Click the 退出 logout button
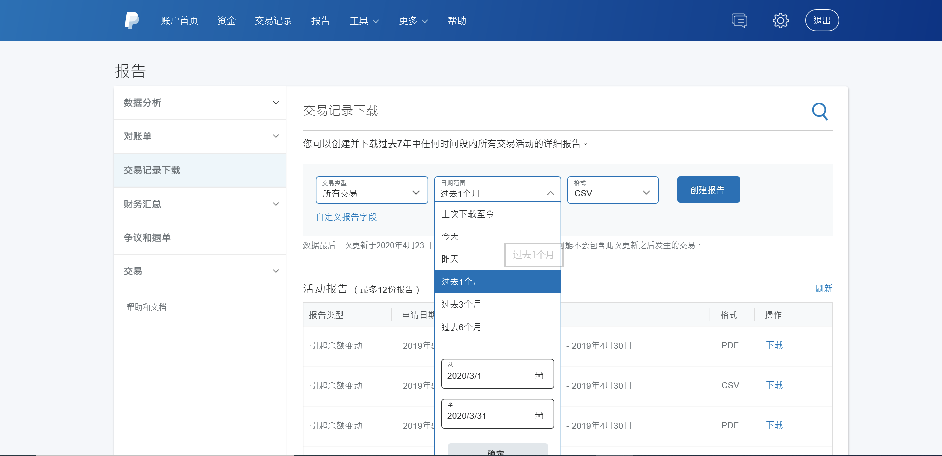This screenshot has height=456, width=942. coord(821,20)
